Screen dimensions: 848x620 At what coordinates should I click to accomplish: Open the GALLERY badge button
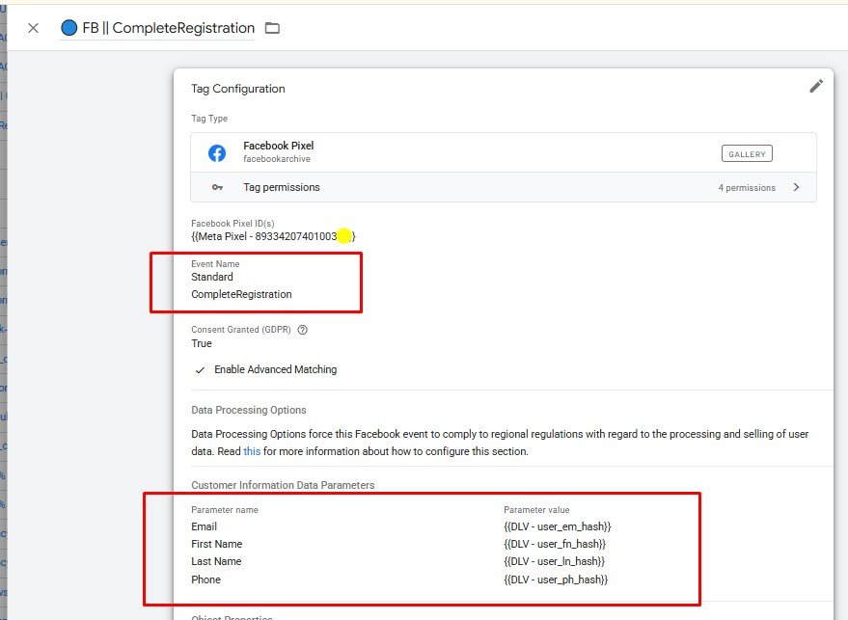click(747, 153)
